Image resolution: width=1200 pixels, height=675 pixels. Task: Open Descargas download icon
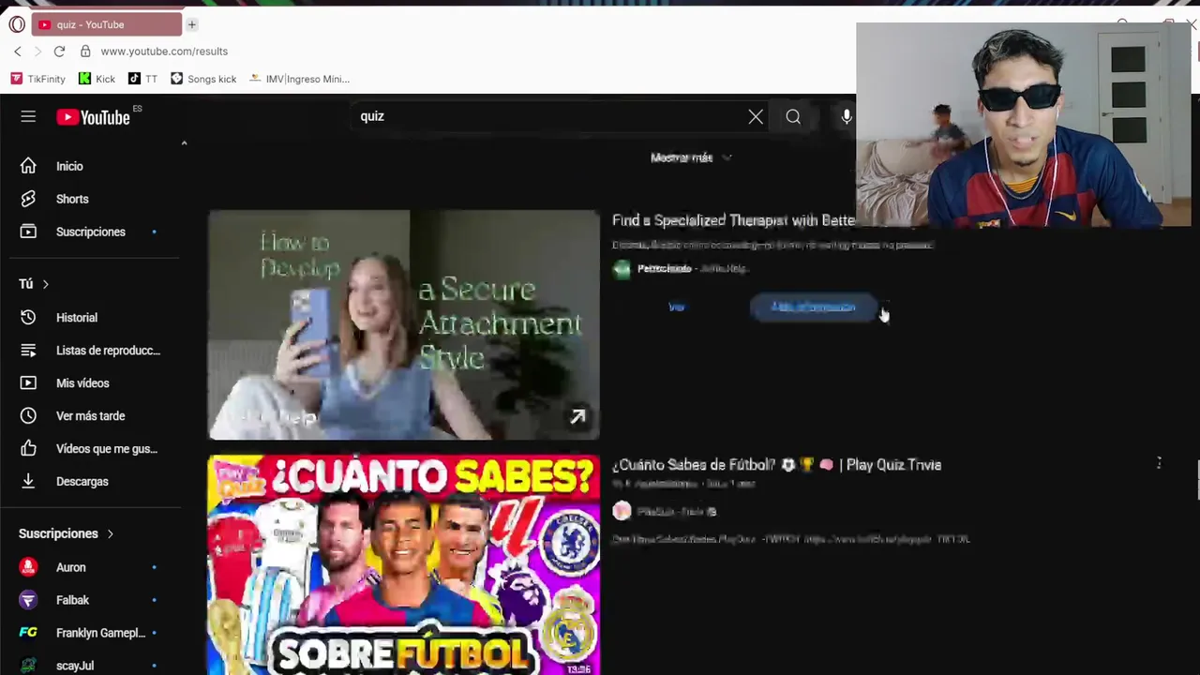click(x=28, y=481)
